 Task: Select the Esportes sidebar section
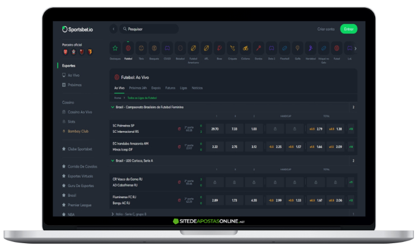(x=68, y=66)
